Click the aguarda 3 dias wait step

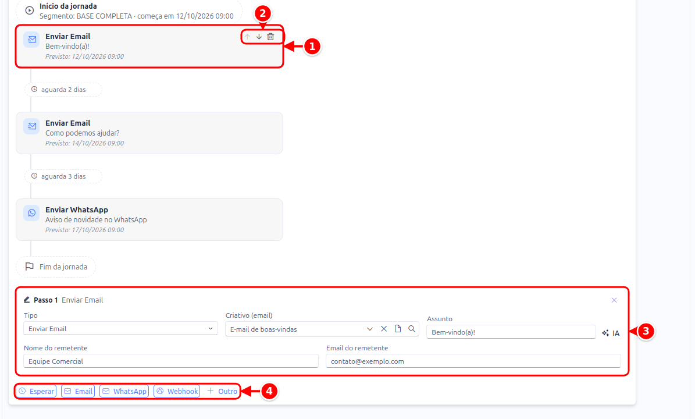63,176
